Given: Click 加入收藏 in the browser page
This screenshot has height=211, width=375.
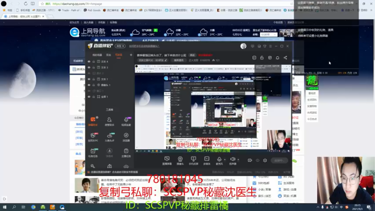Looking at the screenshot, I should [x=89, y=23].
